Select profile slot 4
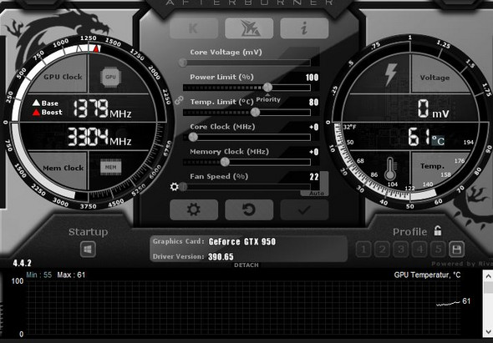Image resolution: width=493 pixels, height=343 pixels. (x=419, y=250)
